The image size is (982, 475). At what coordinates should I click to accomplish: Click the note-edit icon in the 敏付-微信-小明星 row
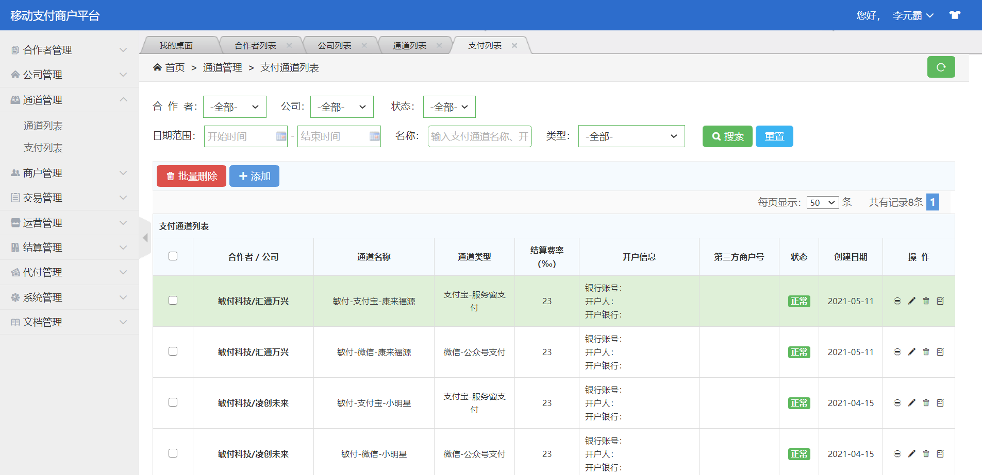click(940, 454)
